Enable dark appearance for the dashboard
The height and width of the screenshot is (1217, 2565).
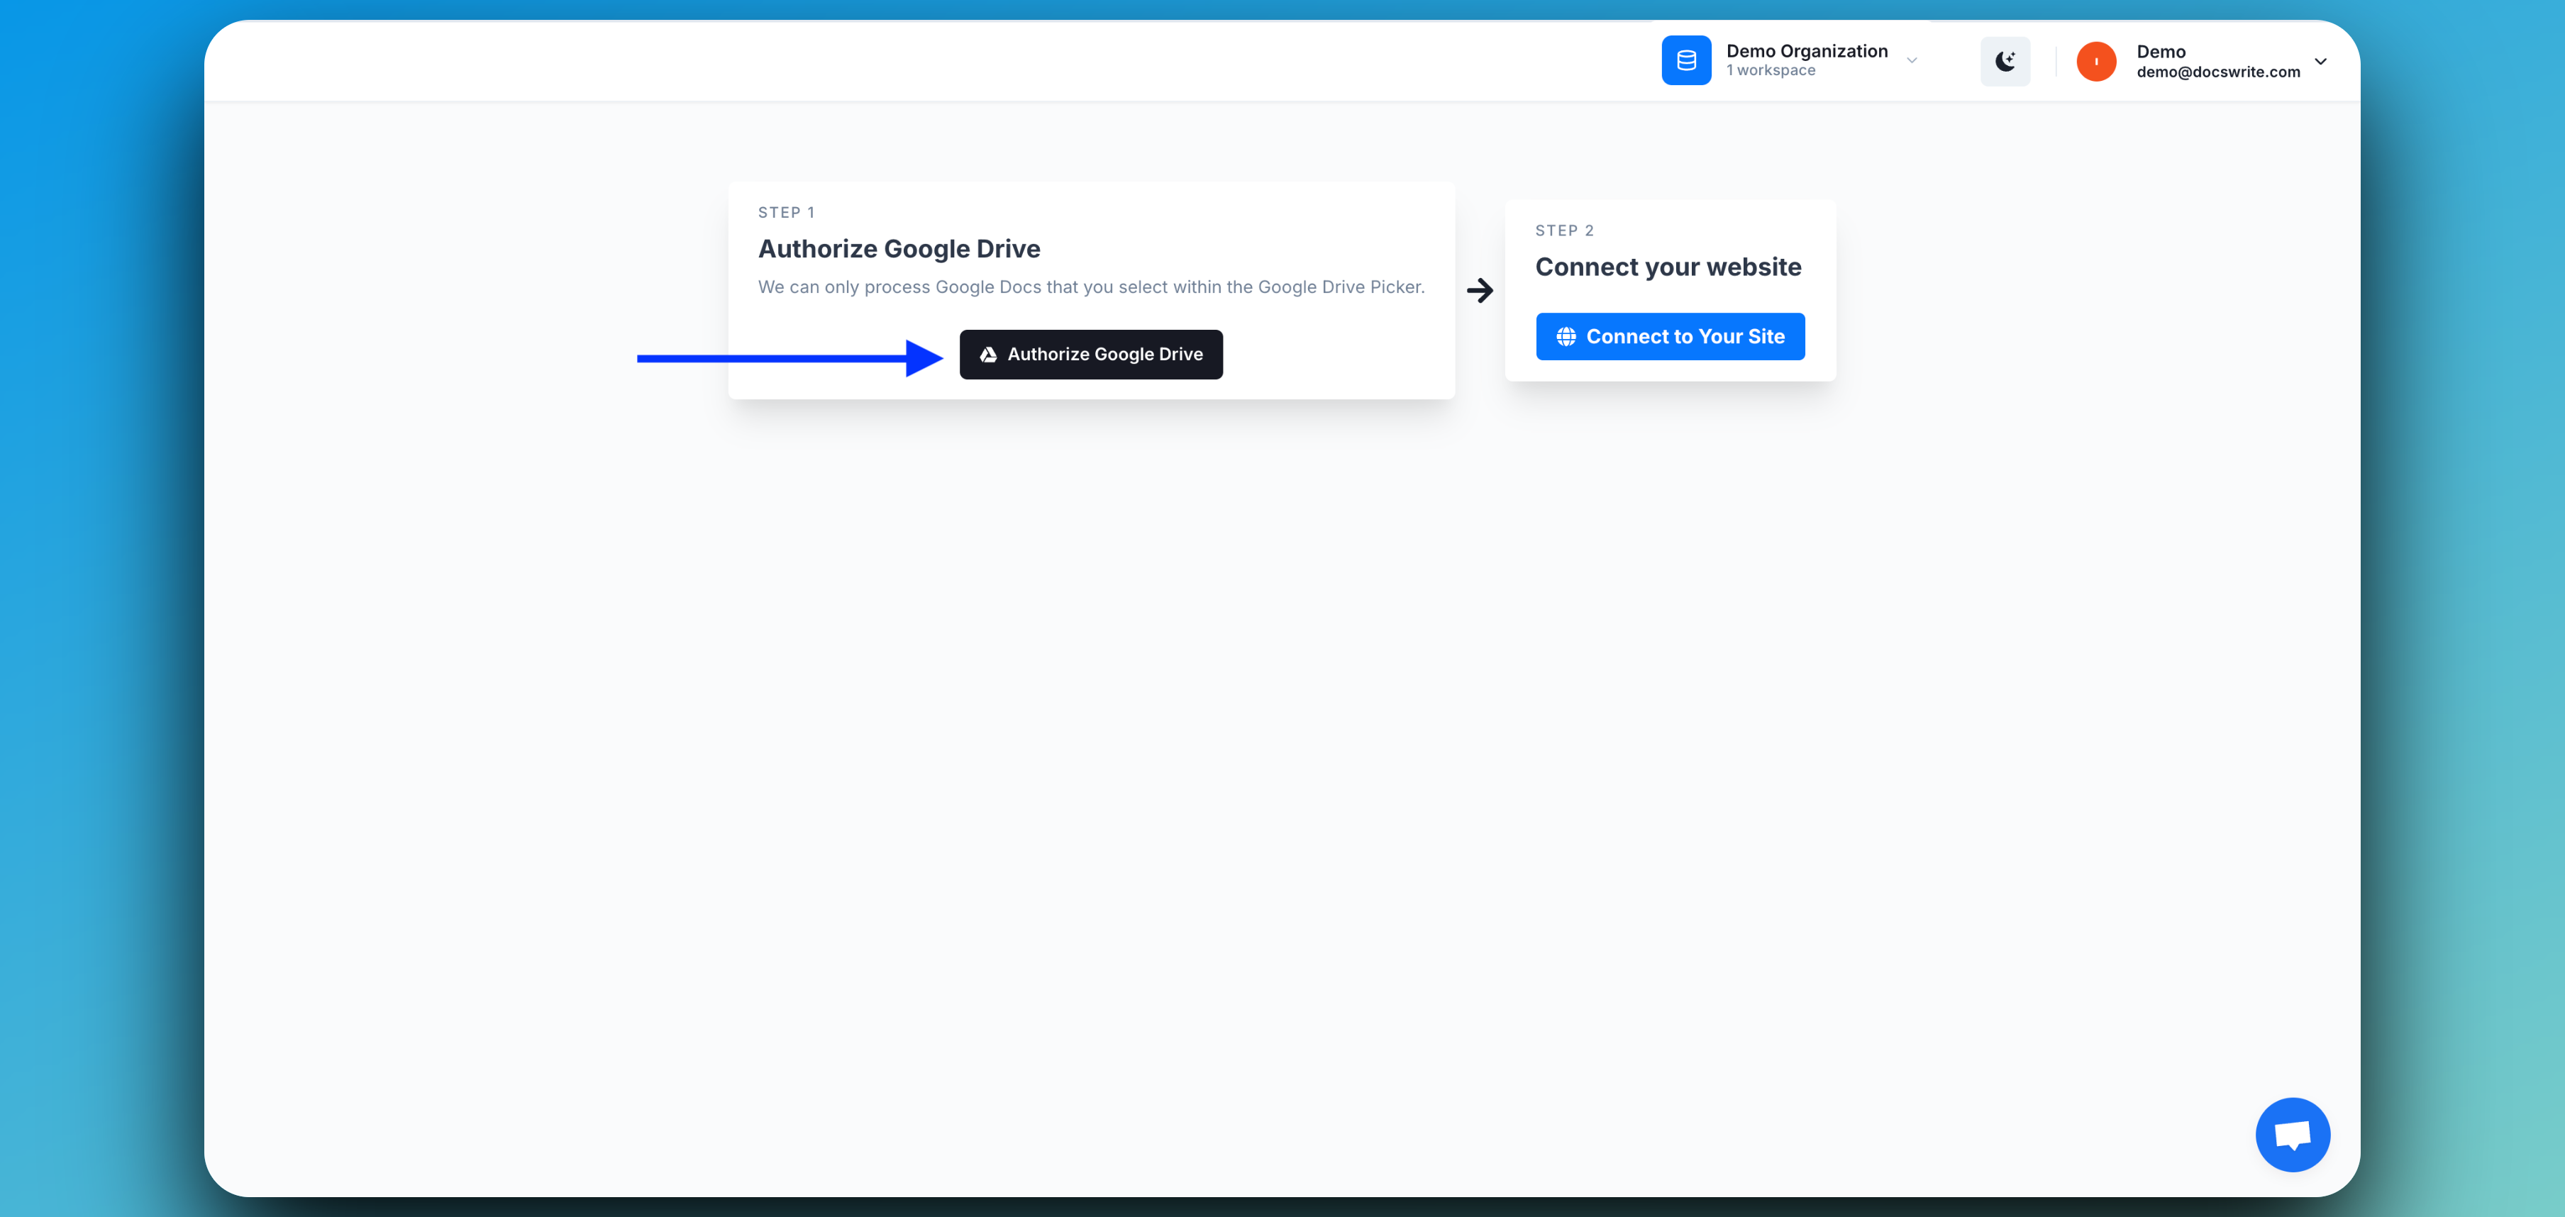[x=2005, y=61]
